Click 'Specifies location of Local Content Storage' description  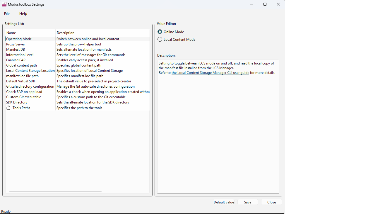pos(90,71)
